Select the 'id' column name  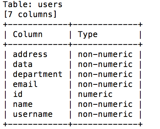click(18, 94)
